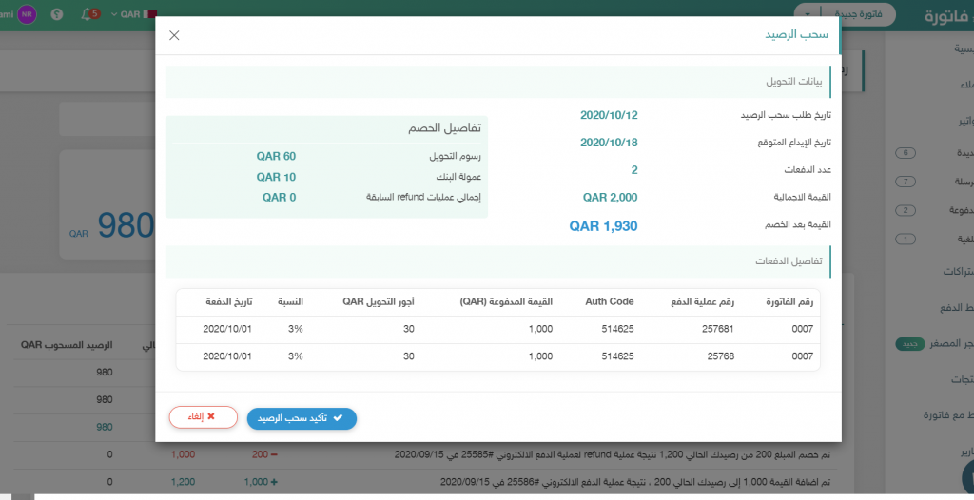The height and width of the screenshot is (500, 974).
Task: Click payment number 25768 cell
Action: [x=721, y=356]
